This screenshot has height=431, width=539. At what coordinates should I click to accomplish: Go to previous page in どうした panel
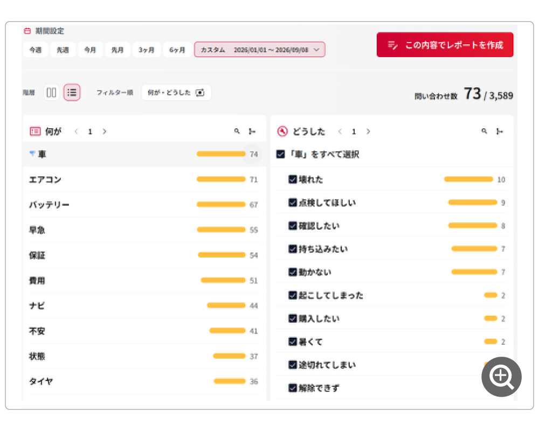point(340,131)
